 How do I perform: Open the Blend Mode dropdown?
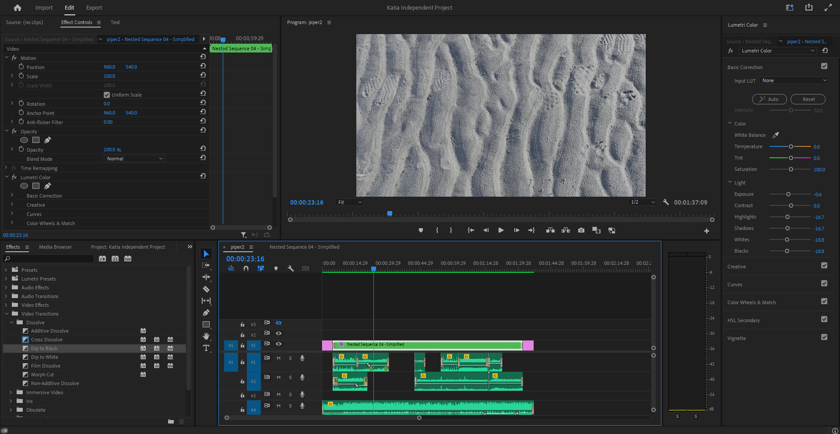[134, 159]
